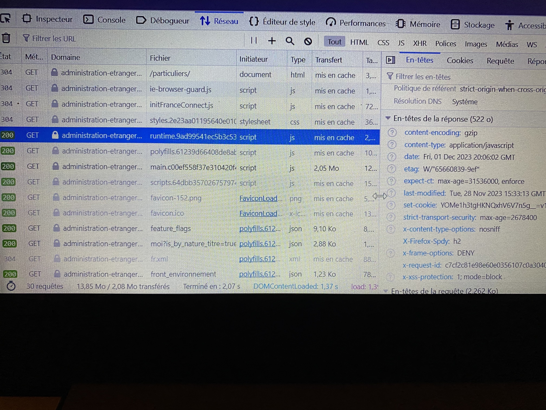The width and height of the screenshot is (546, 410).
Task: Filter requests by XHR
Action: 420,43
